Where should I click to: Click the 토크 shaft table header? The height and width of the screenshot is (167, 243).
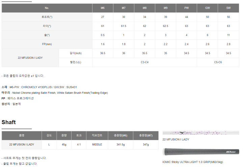(x=79, y=136)
